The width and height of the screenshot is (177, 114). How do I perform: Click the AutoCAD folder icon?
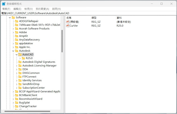pyautogui.click(x=20, y=55)
